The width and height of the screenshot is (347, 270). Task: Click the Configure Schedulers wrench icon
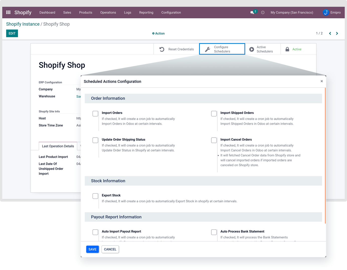click(208, 49)
